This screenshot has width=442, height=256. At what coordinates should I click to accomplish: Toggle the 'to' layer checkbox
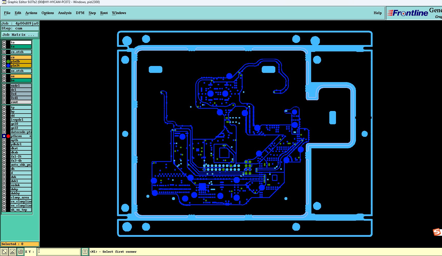click(4, 42)
